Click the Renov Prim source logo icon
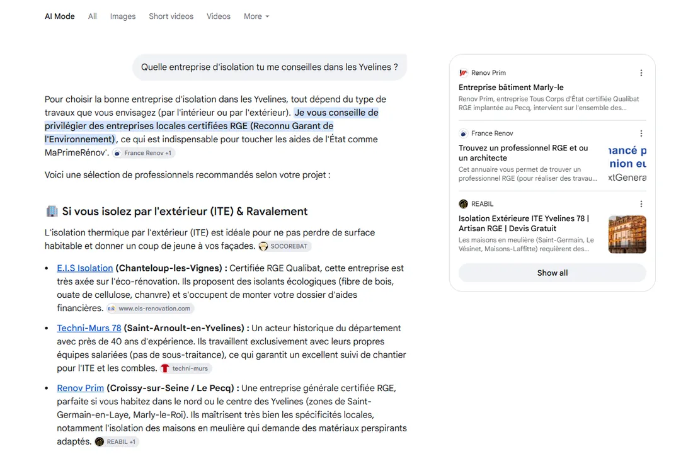Screen dimensions: 693x454 (463, 73)
